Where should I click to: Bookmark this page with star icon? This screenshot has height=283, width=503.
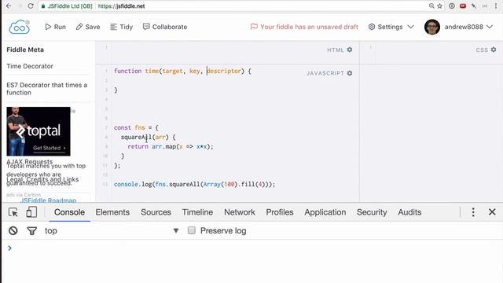pyautogui.click(x=440, y=6)
